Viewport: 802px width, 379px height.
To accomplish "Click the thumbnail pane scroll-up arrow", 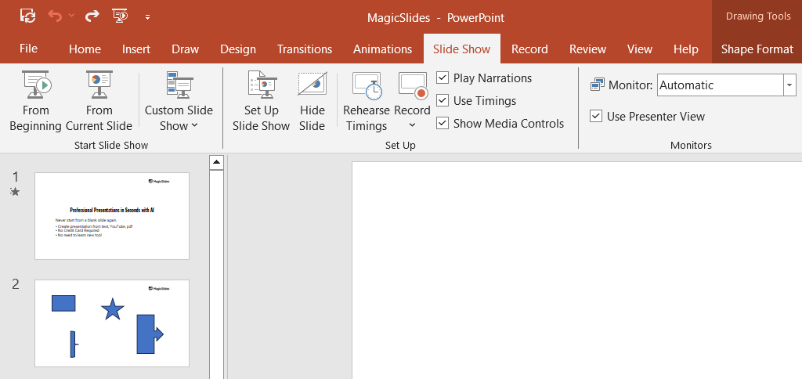I will point(217,162).
